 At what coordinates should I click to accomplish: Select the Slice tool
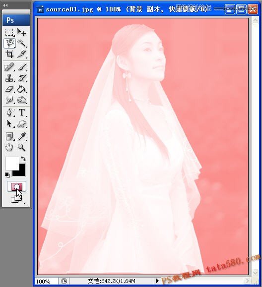coord(22,54)
